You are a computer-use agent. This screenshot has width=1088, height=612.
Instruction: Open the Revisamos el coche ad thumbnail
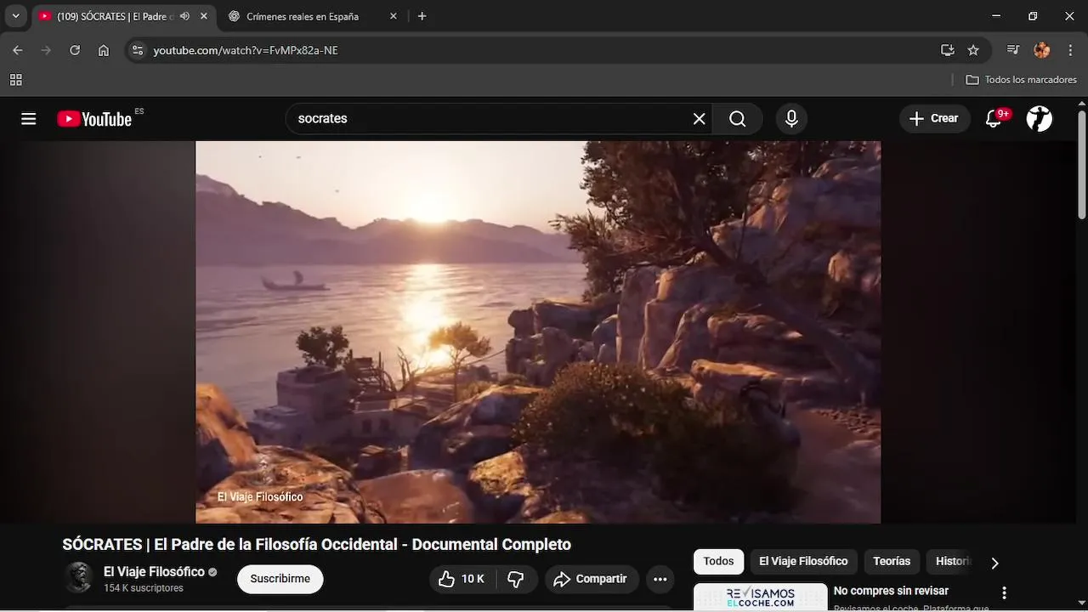pyautogui.click(x=760, y=598)
